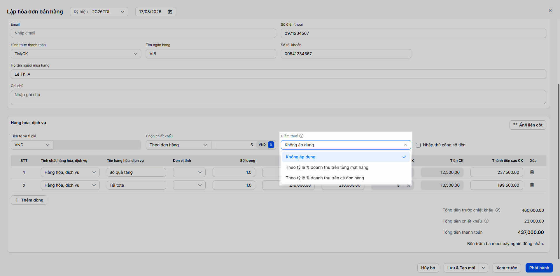Click the Họ tên người mua hàng field
Image resolution: width=560 pixels, height=276 pixels.
[279, 74]
